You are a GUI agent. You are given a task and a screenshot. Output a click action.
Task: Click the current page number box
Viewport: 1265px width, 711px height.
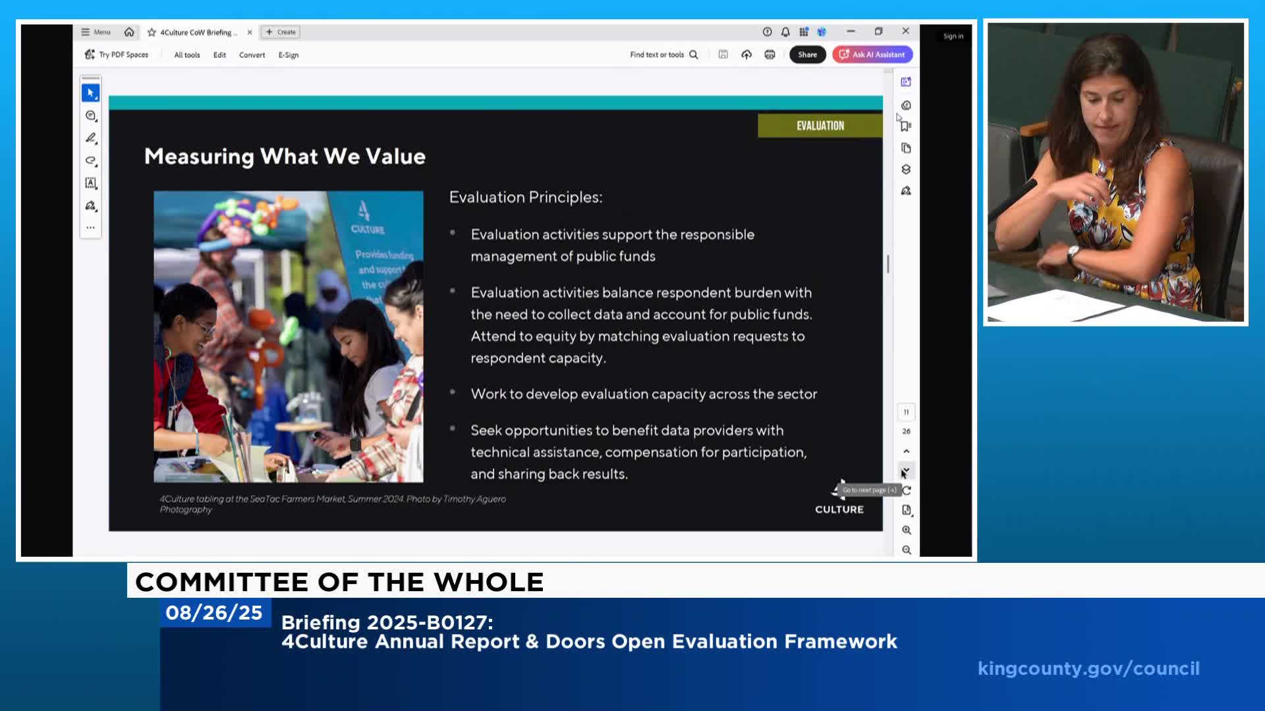(906, 412)
